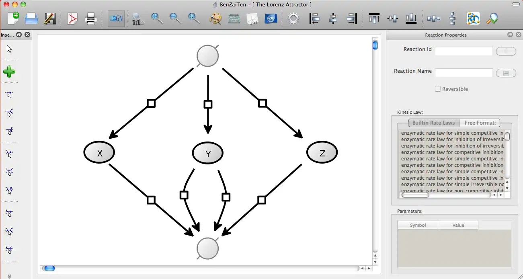Apply automatic graph layout icon

[x=473, y=18]
